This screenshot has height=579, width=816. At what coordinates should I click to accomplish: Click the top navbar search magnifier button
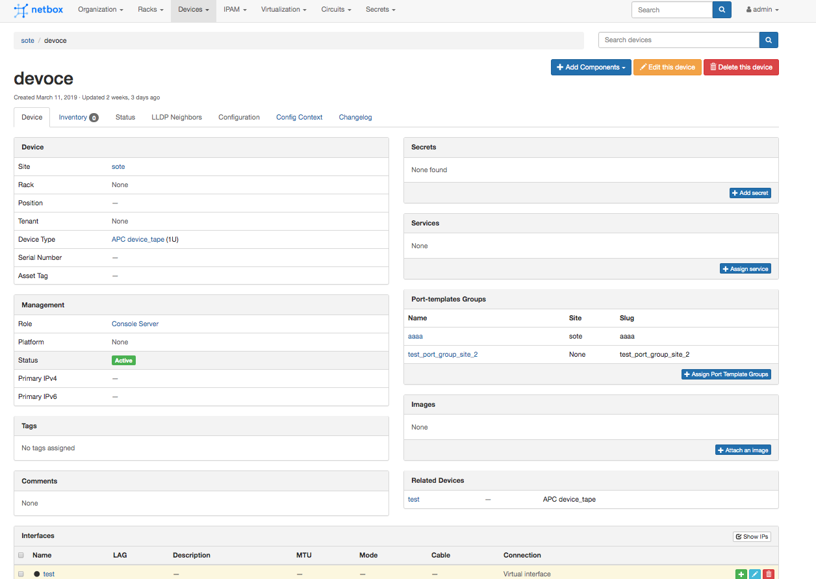click(722, 10)
